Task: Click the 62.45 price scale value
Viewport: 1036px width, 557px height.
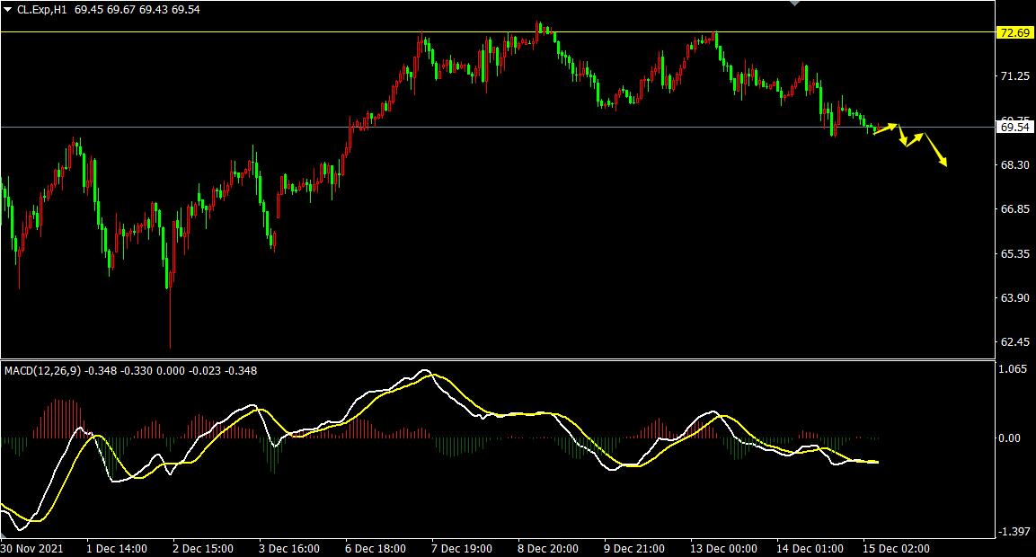Action: click(1014, 342)
